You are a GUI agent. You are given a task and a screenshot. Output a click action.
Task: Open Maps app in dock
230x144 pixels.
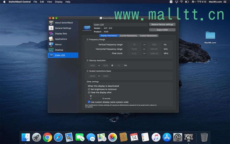[102, 137]
